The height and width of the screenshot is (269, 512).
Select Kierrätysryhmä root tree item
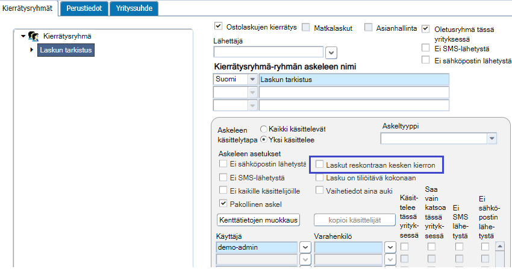[67, 36]
